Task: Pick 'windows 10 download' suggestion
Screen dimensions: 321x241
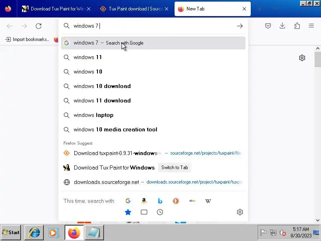Action: [153, 86]
